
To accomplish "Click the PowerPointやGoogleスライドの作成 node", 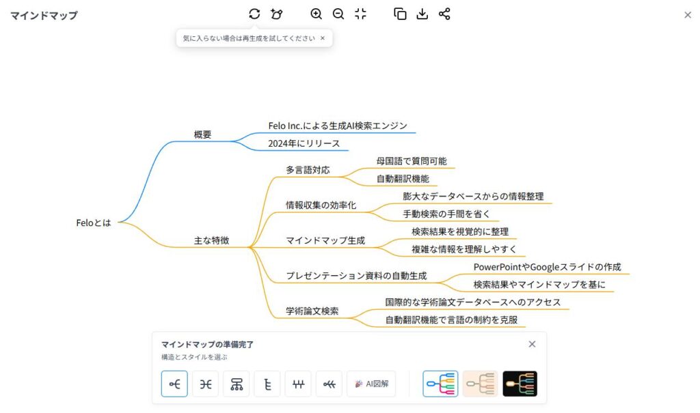I will [x=548, y=267].
